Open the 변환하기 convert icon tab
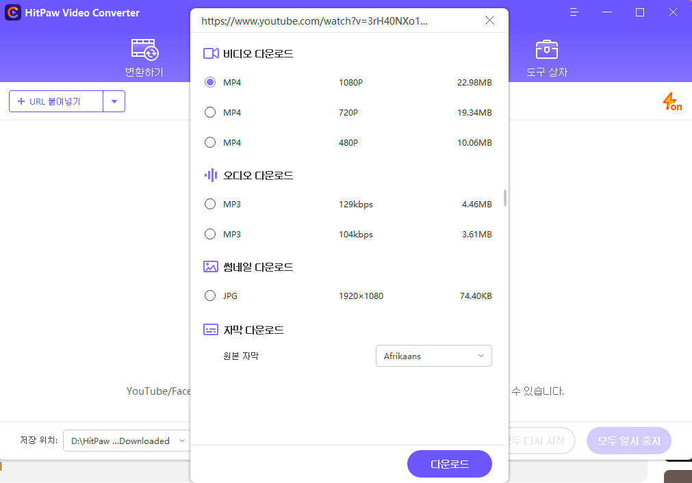692x483 pixels. [x=144, y=50]
